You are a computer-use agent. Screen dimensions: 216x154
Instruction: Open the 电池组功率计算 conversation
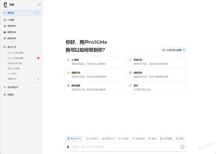15,63
